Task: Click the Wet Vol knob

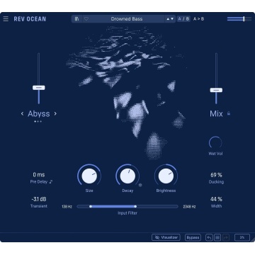Action: (x=215, y=143)
